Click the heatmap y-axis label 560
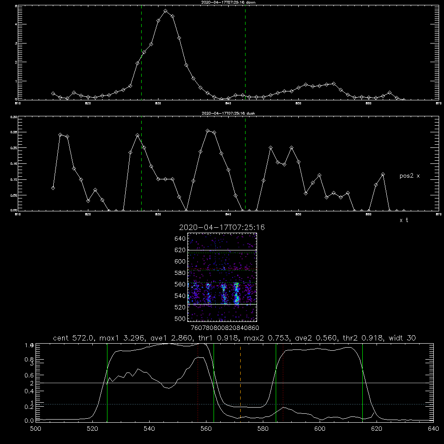Viewport: 444px width, 444px height. point(180,284)
